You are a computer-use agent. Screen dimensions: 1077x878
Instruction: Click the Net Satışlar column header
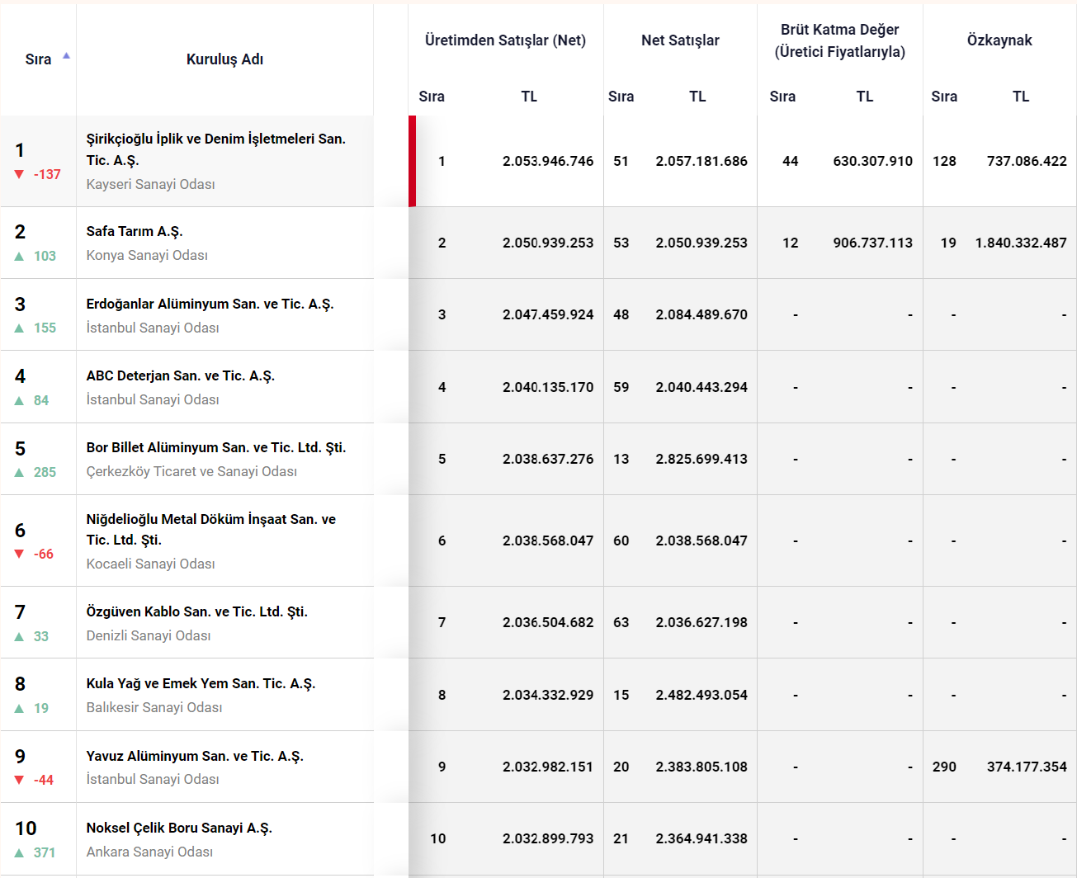[x=680, y=40]
